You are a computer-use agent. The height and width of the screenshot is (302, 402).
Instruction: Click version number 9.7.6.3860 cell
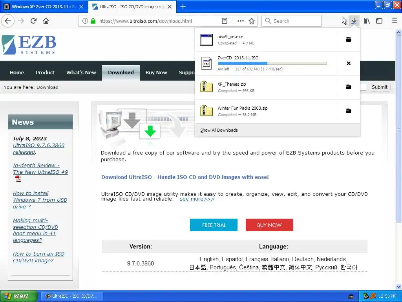[141, 263]
